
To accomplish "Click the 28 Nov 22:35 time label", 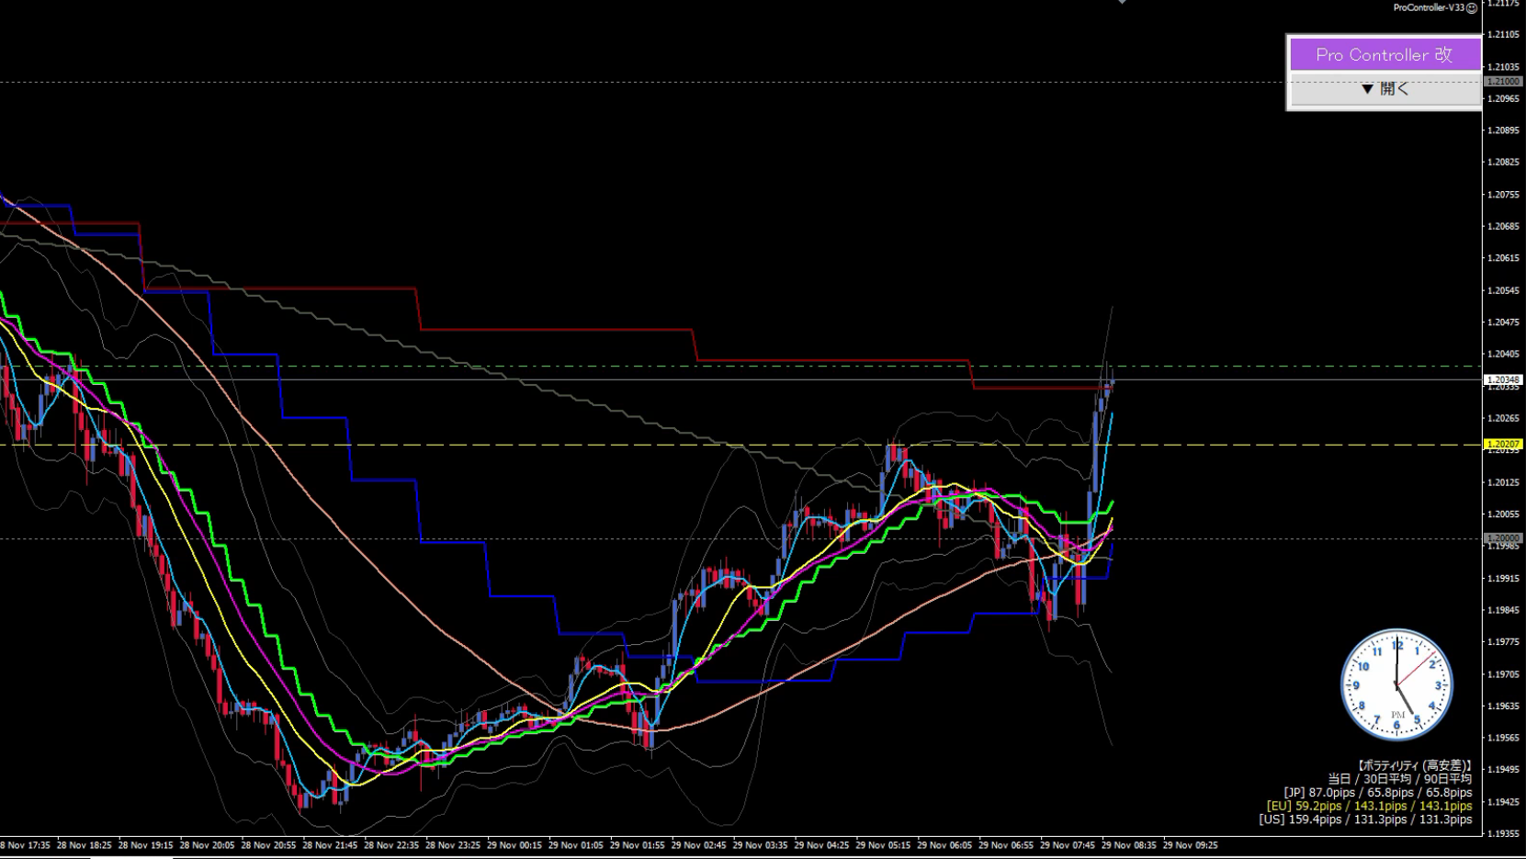I will (x=391, y=845).
